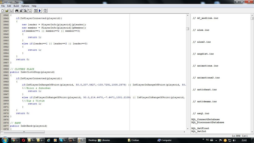254x143 pixels.
Task: Click line 3945 'new leader' declaration
Action: 54,25
